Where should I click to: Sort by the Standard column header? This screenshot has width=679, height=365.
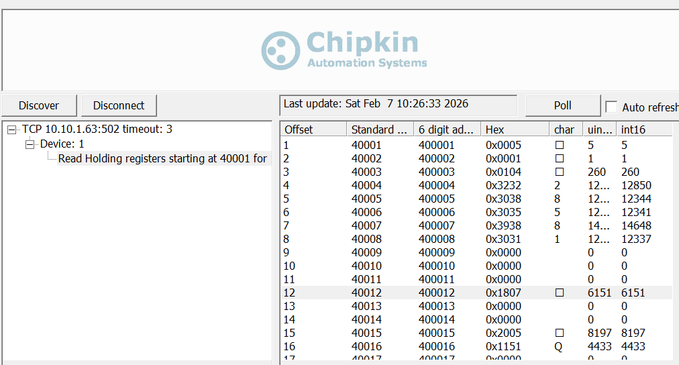(x=380, y=129)
